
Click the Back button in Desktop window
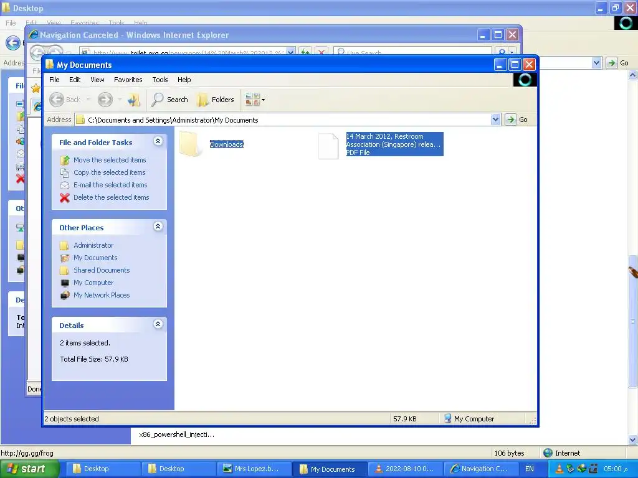(13, 43)
